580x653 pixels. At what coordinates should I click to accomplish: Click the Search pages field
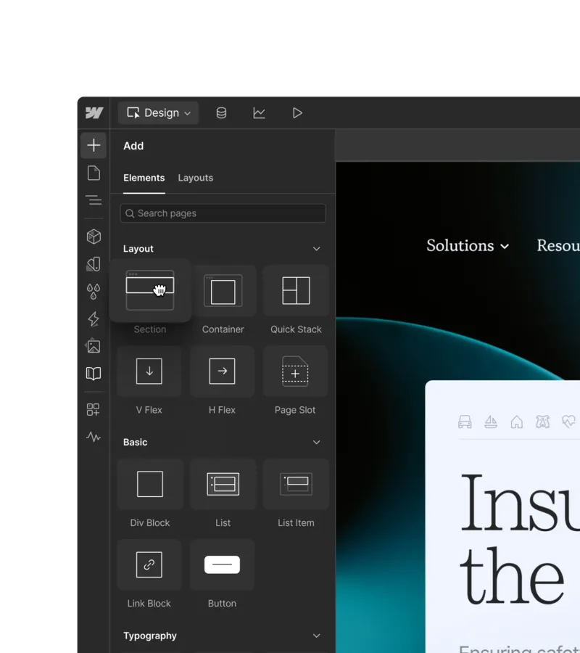point(223,213)
